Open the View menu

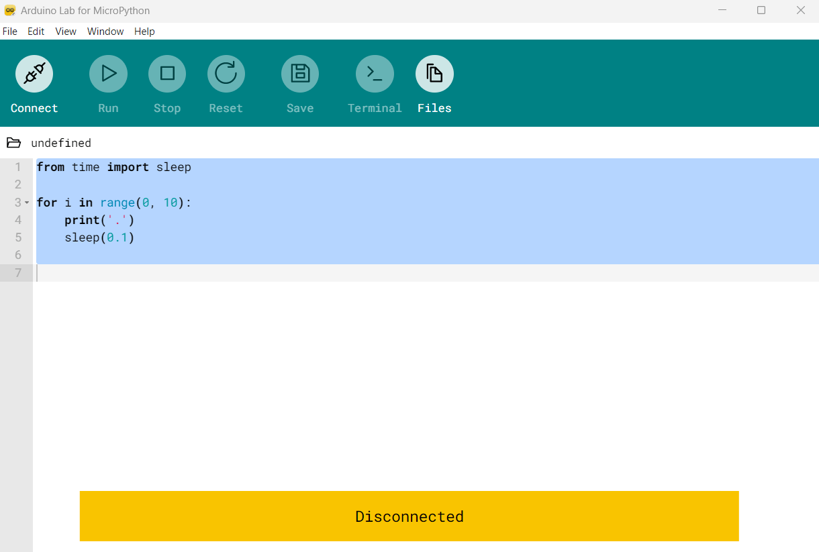[66, 32]
